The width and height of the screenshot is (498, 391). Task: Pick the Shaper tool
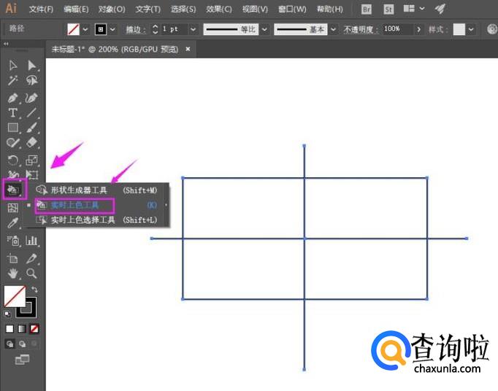(12, 143)
